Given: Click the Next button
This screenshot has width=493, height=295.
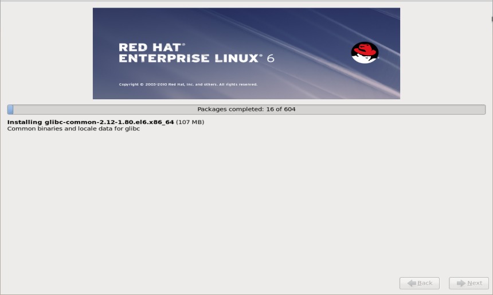Looking at the screenshot, I should coord(469,283).
